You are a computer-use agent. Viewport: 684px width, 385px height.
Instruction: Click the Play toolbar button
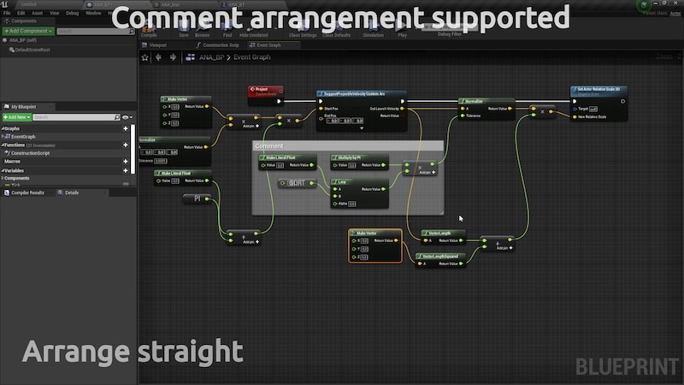click(x=402, y=31)
